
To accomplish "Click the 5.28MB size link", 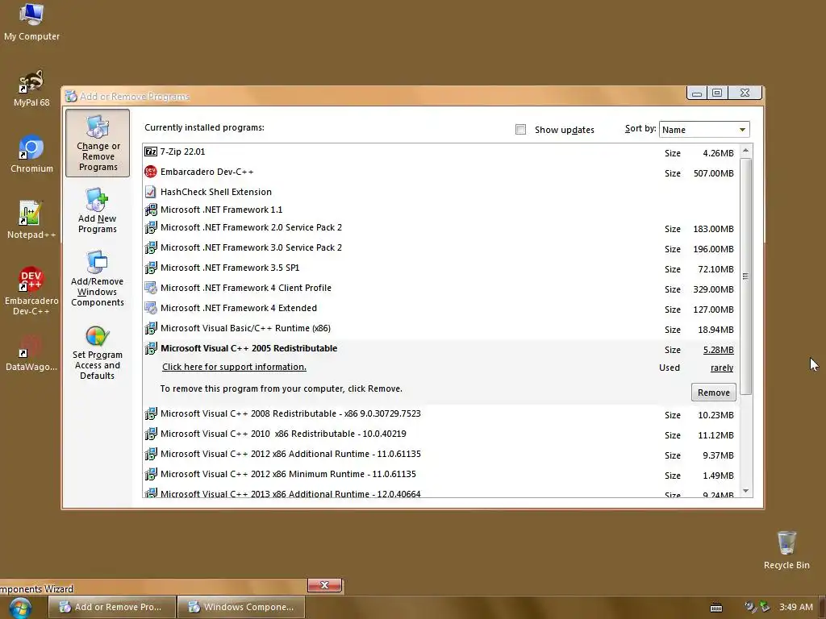I will click(x=718, y=350).
